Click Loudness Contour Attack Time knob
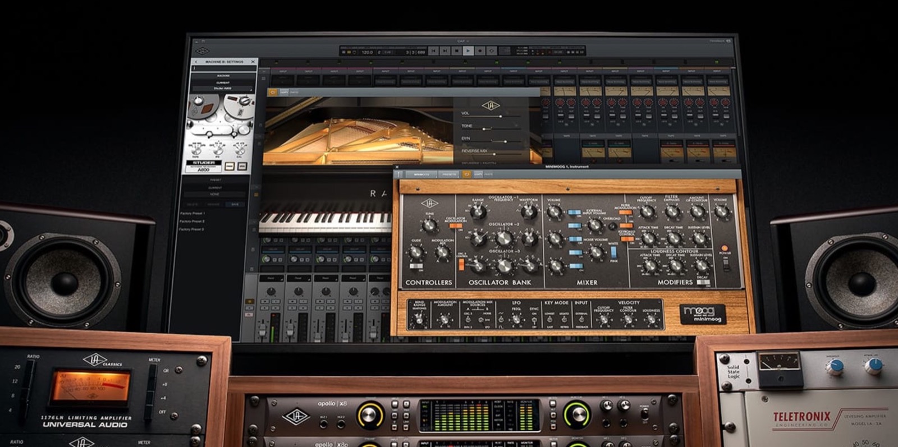 (x=651, y=267)
